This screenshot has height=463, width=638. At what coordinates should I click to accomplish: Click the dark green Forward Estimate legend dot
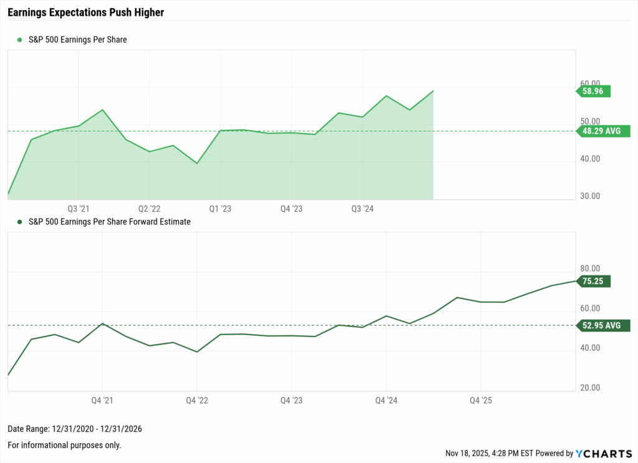[20, 221]
